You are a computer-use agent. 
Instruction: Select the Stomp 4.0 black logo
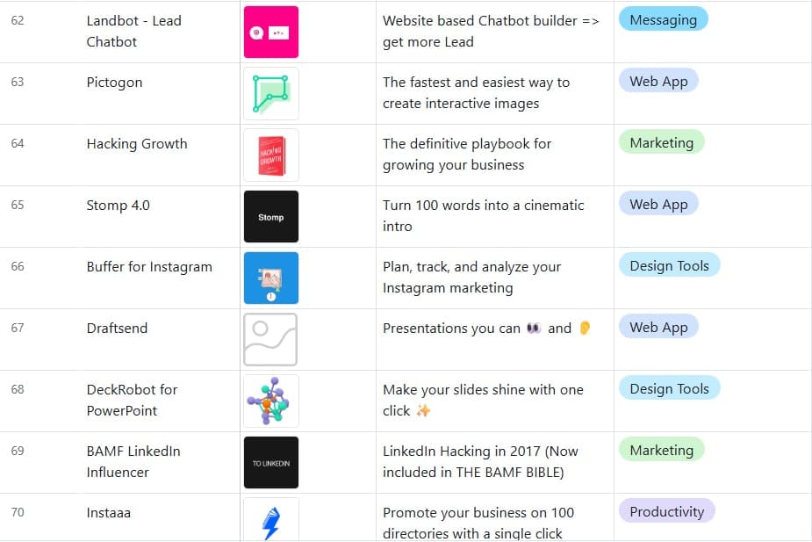pos(270,216)
